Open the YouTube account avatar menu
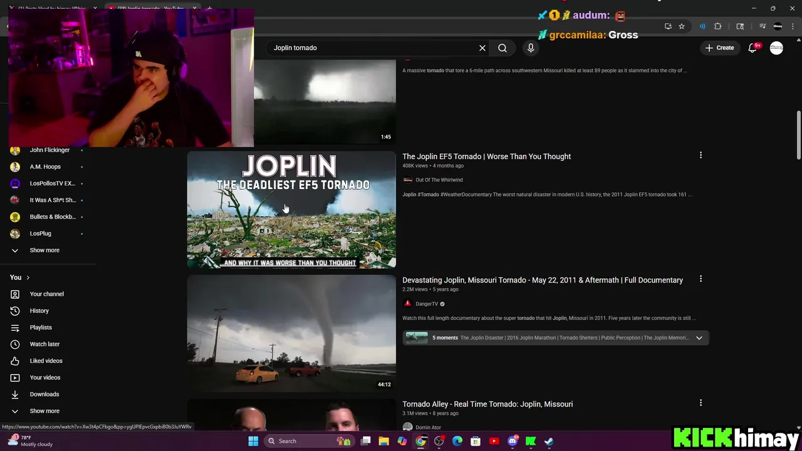The height and width of the screenshot is (451, 802). (x=776, y=48)
